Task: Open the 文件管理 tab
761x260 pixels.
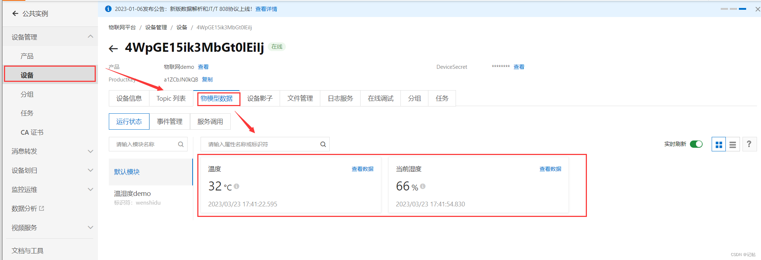Action: tap(300, 98)
